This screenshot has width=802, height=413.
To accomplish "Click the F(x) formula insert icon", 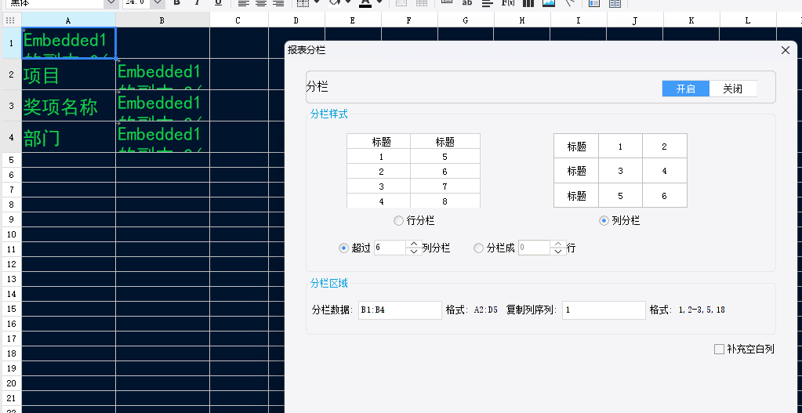I will [x=508, y=2].
